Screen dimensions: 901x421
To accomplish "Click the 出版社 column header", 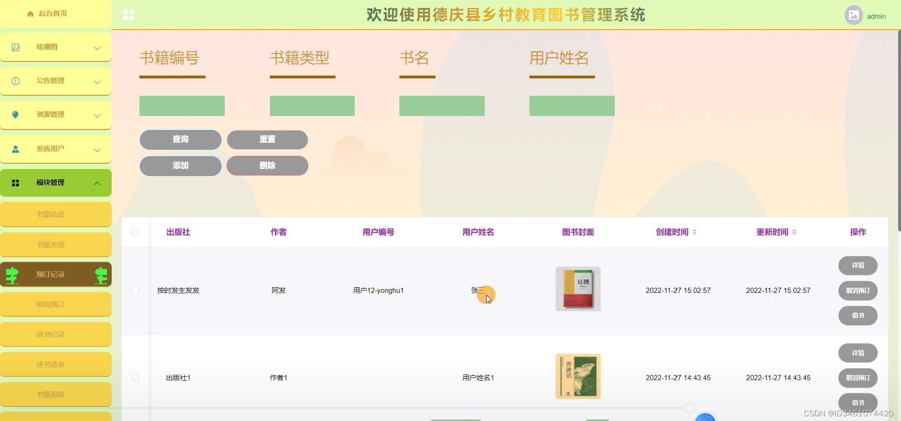I will [178, 232].
